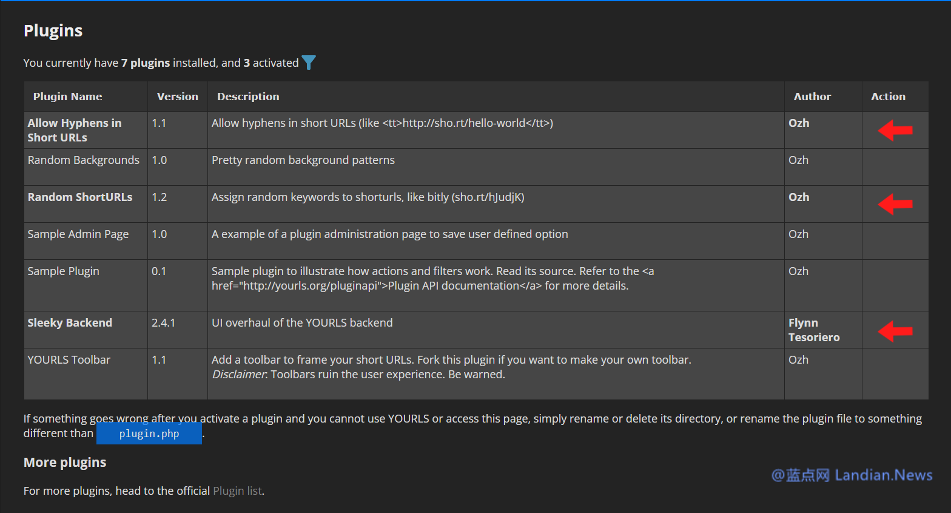Select the Random Backgrounds plugin name
This screenshot has width=951, height=513.
(84, 160)
